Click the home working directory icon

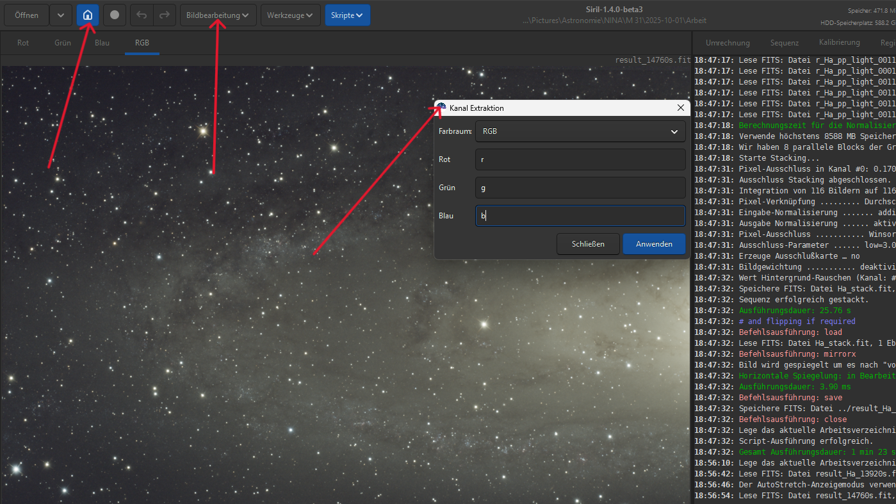tap(88, 15)
